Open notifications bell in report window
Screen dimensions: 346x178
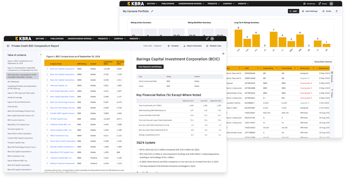click(207, 38)
